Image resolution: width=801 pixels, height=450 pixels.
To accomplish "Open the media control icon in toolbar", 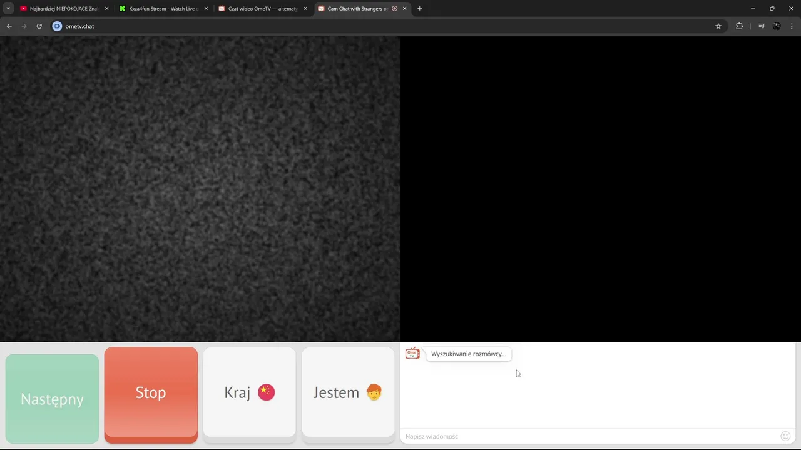I will pyautogui.click(x=762, y=26).
